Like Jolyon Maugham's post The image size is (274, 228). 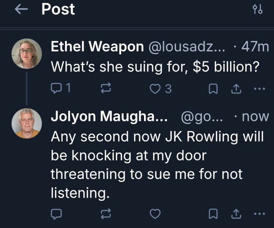pyautogui.click(x=154, y=215)
